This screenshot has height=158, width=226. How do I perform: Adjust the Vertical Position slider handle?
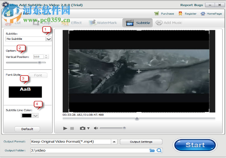39,63
